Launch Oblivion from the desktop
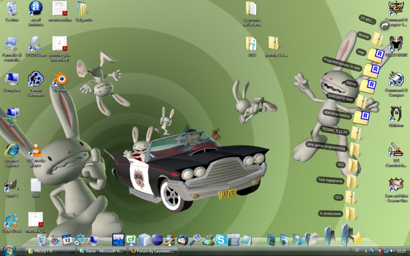410x256 pixels. [396, 117]
